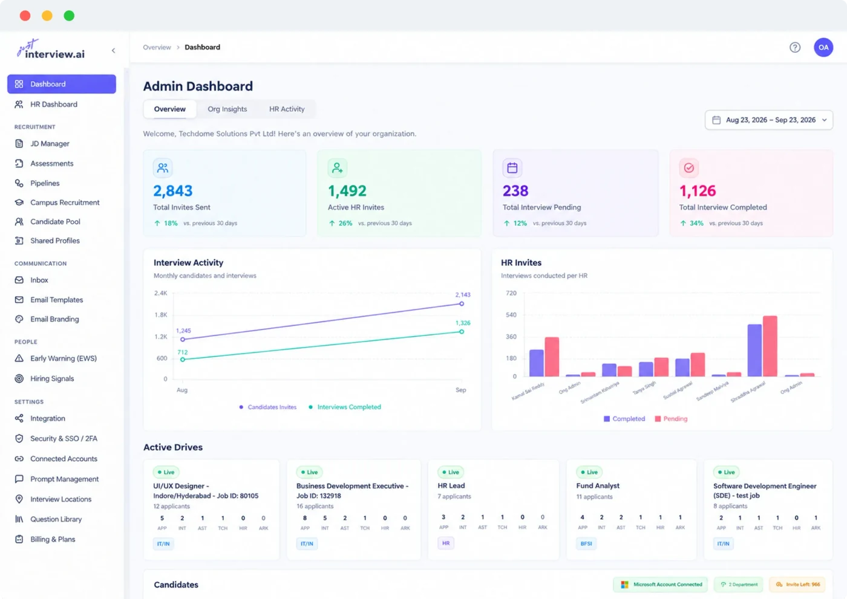This screenshot has height=599, width=847.
Task: Open Connected Accounts settings
Action: 64,459
